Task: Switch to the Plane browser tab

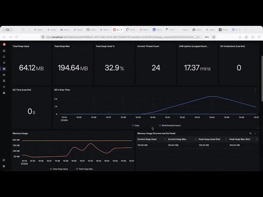Action: coord(104,30)
